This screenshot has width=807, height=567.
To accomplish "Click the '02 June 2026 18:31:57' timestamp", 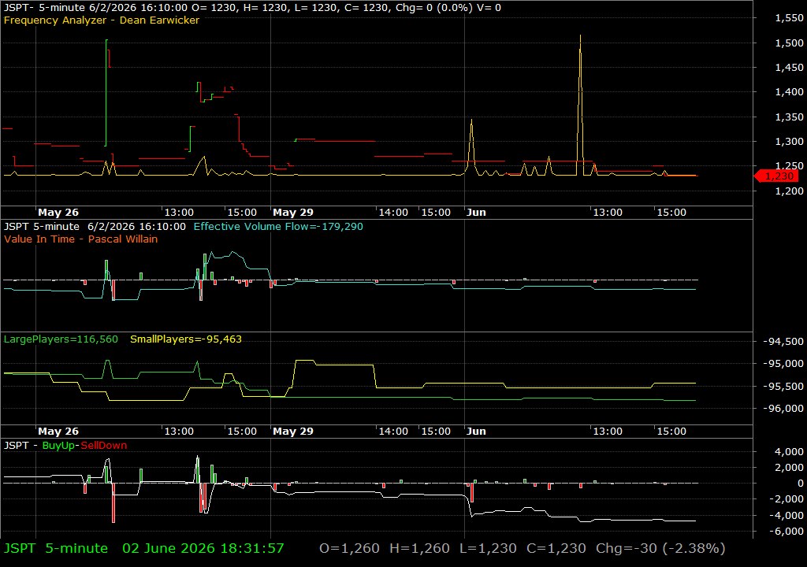I will point(203,548).
